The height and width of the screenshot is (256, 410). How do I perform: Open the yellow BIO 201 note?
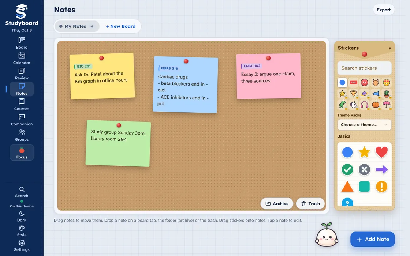click(x=102, y=76)
